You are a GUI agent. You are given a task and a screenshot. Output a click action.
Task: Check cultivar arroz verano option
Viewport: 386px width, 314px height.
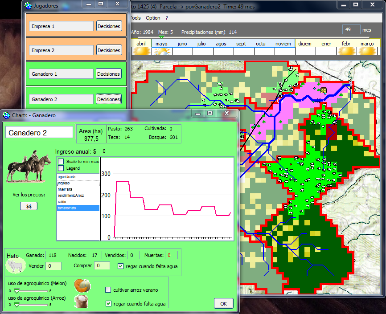tap(108, 290)
